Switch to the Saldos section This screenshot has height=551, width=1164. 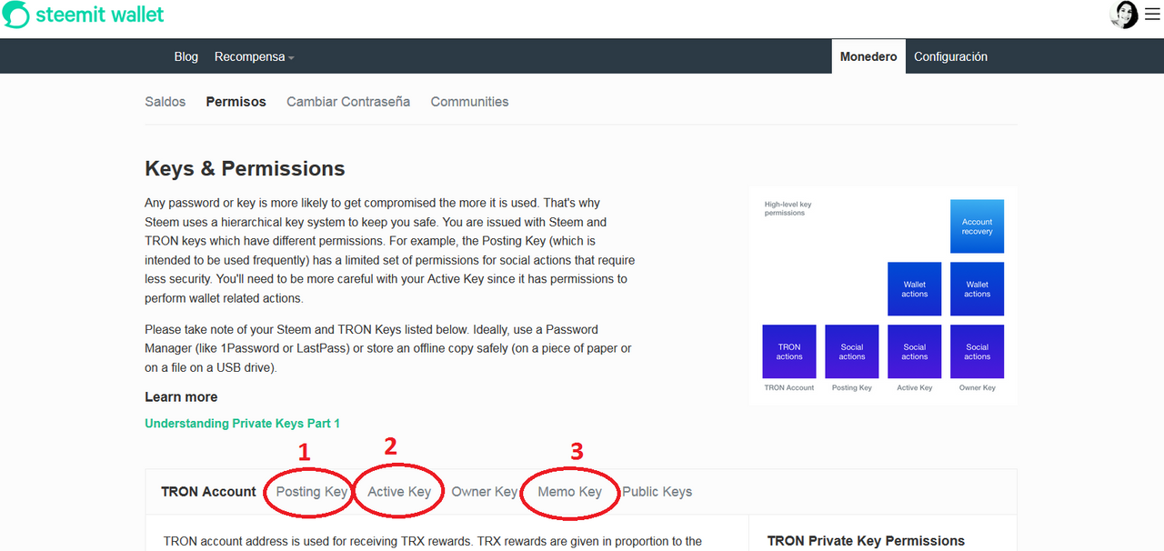coord(166,102)
